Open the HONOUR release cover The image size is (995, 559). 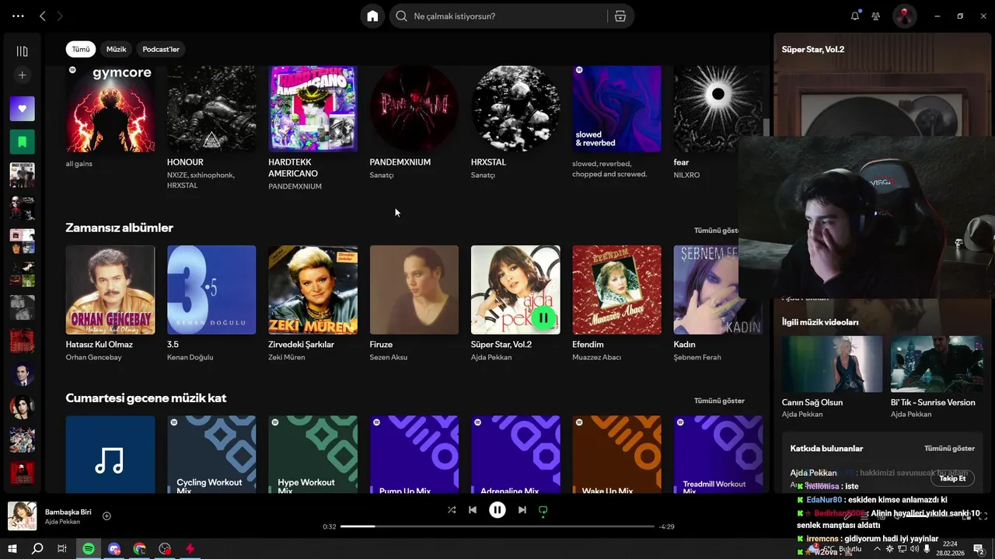coord(211,109)
